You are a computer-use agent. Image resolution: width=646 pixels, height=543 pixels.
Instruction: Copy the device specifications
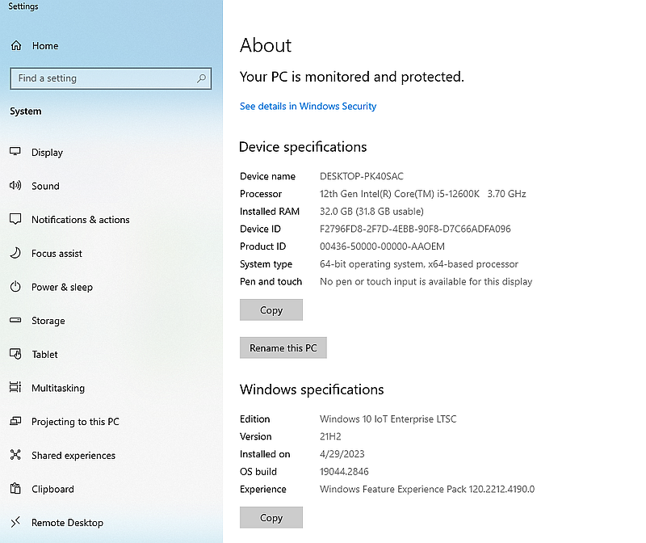pyautogui.click(x=271, y=310)
